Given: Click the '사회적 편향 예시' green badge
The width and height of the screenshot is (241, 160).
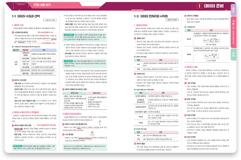Looking at the screenshot, I should point(69,35).
